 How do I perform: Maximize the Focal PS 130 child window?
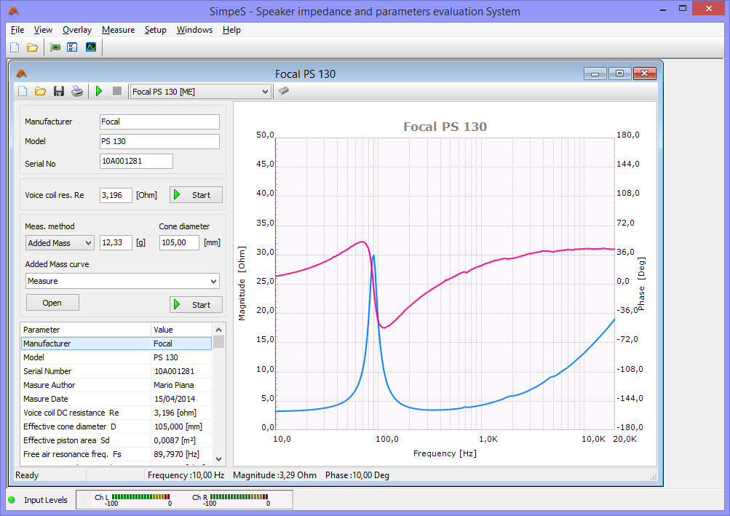(619, 74)
